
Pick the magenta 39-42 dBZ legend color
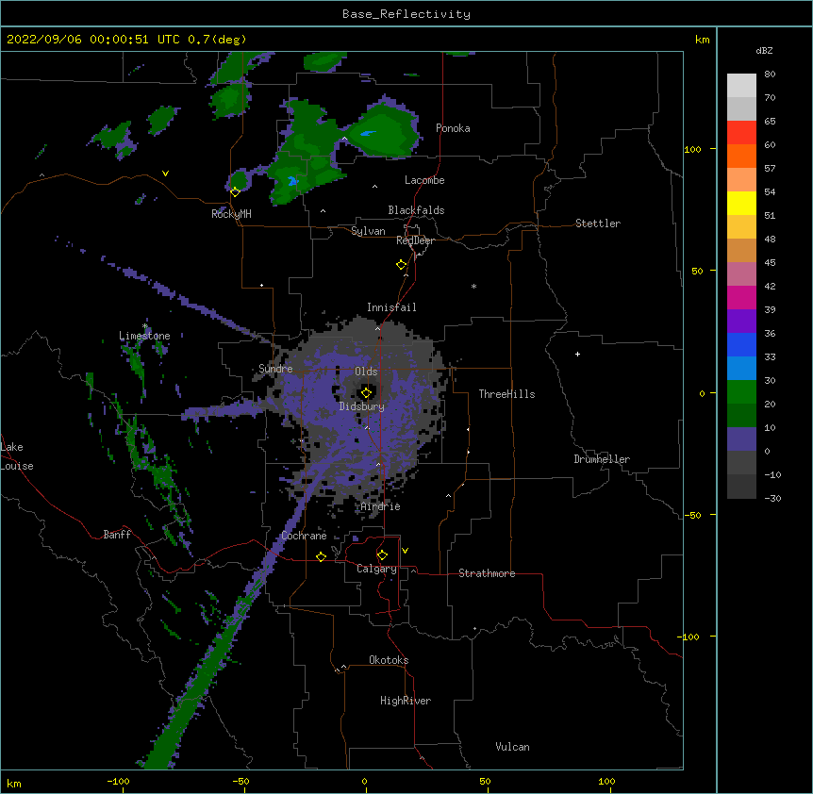741,297
